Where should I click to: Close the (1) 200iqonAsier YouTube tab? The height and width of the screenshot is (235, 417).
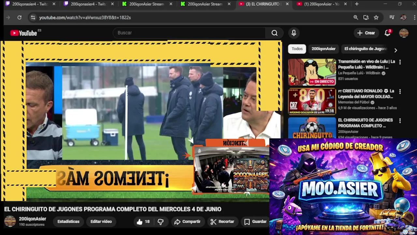[346, 4]
